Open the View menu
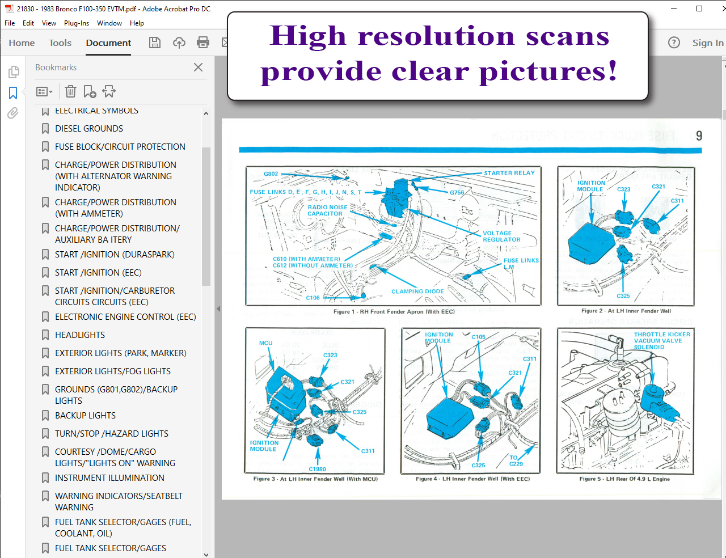This screenshot has width=726, height=558. (x=49, y=23)
